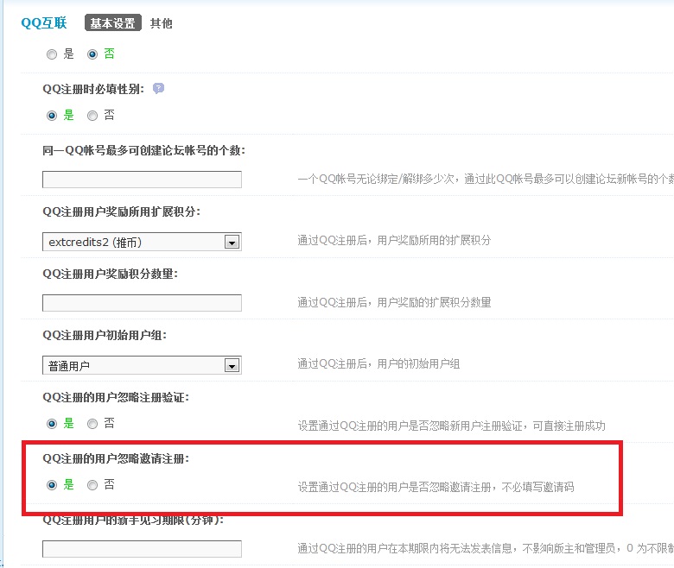Click the label QQ注册用户奖励积分数量:
This screenshot has height=568, width=674.
(x=110, y=274)
